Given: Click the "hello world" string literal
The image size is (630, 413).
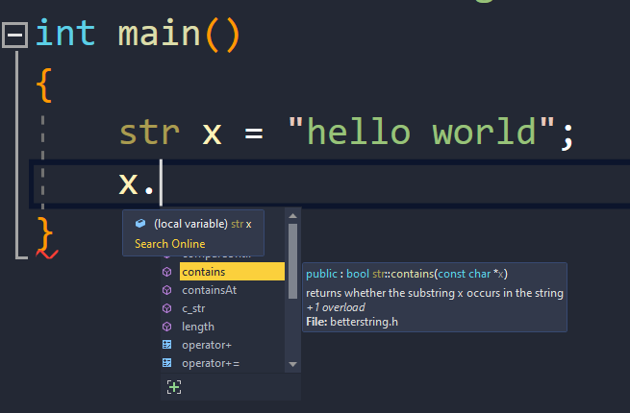Looking at the screenshot, I should [421, 132].
